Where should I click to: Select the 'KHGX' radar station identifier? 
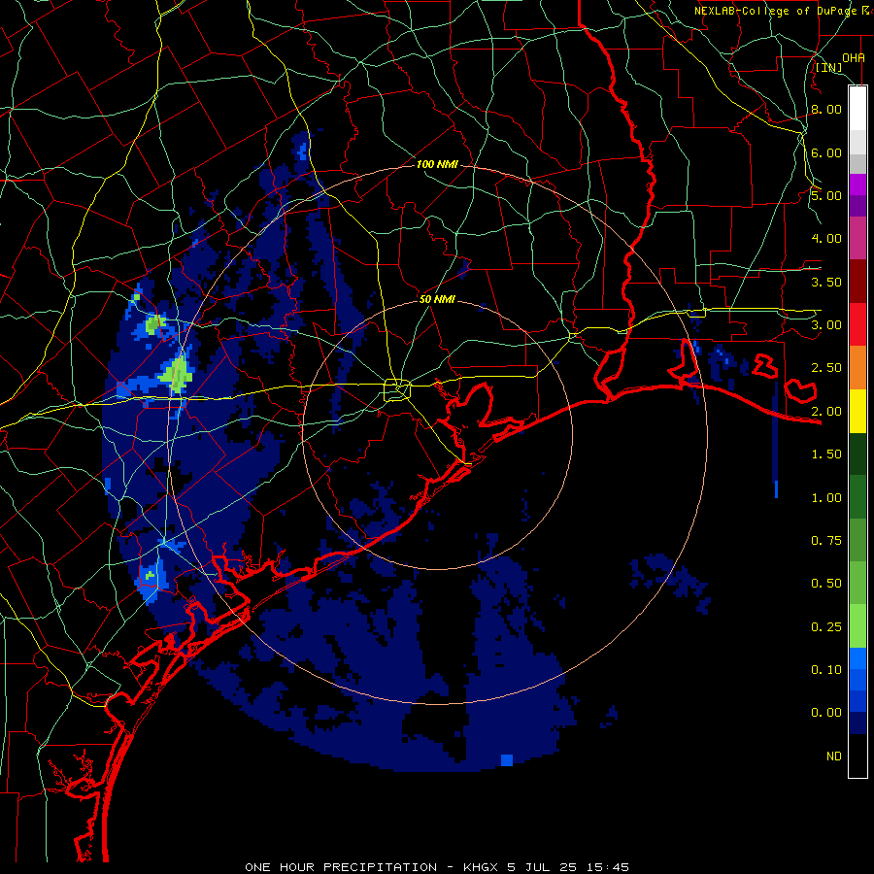point(482,867)
